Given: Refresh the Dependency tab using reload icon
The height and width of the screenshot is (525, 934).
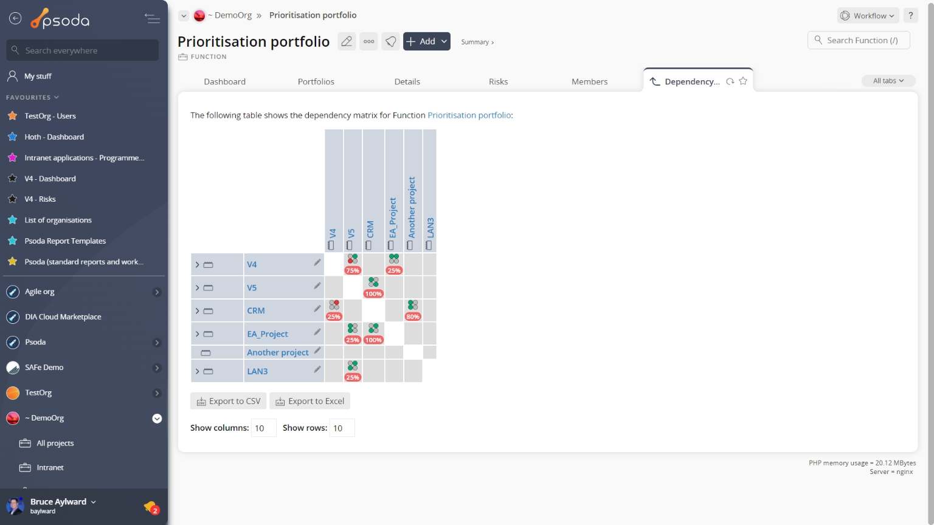Looking at the screenshot, I should (730, 81).
